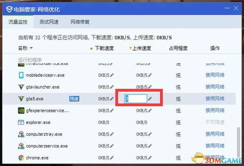244x166 pixels.
Task: Edit upload limit pencil for mobiledevicesrv.exe
Action: tap(150, 75)
